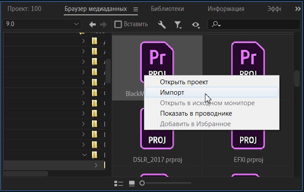Open the wrench settings icon
Image resolution: width=304 pixels, height=192 pixels.
pos(162,24)
